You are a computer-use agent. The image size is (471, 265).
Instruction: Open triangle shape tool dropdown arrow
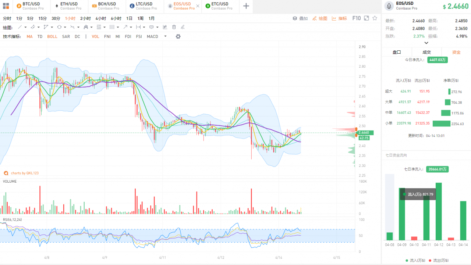(52, 27)
